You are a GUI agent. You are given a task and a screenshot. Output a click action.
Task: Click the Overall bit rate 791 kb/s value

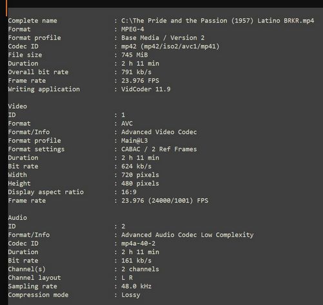[x=136, y=72]
